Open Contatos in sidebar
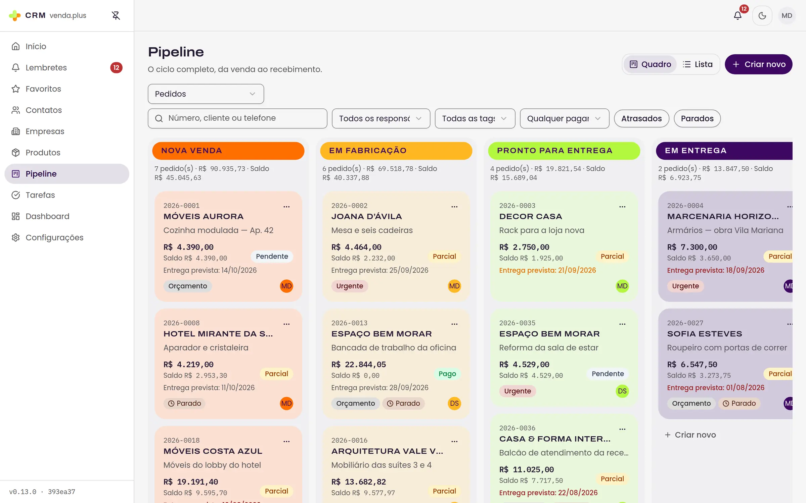The height and width of the screenshot is (503, 806). 67,110
